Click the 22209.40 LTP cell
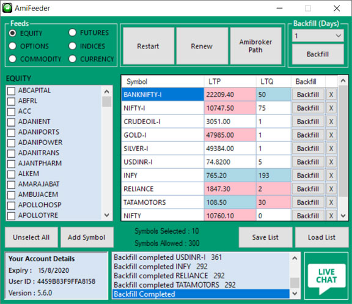This screenshot has width=352, height=304. tap(230, 95)
